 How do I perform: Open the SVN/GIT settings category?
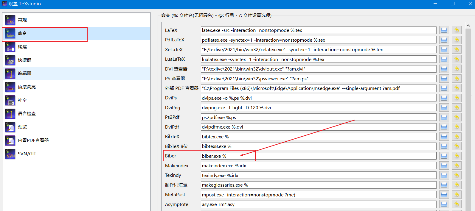76,154
